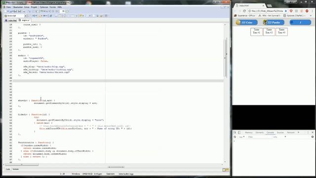Open the Experience - Official bookmark
This screenshot has height=178, width=316.
pos(244,15)
